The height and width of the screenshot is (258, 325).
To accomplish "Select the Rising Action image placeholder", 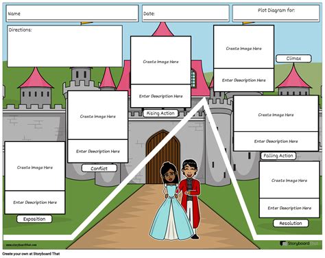I will pos(160,60).
